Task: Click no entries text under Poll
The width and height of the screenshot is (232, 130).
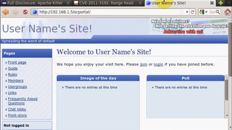Action: 181,87
